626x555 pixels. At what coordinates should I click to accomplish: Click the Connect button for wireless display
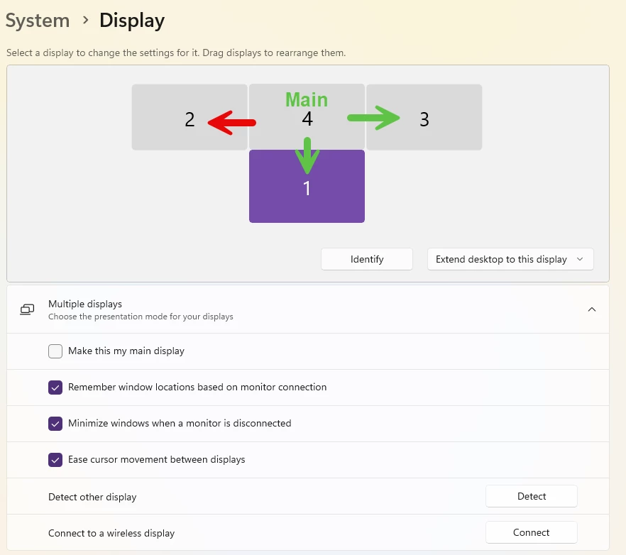coord(532,532)
